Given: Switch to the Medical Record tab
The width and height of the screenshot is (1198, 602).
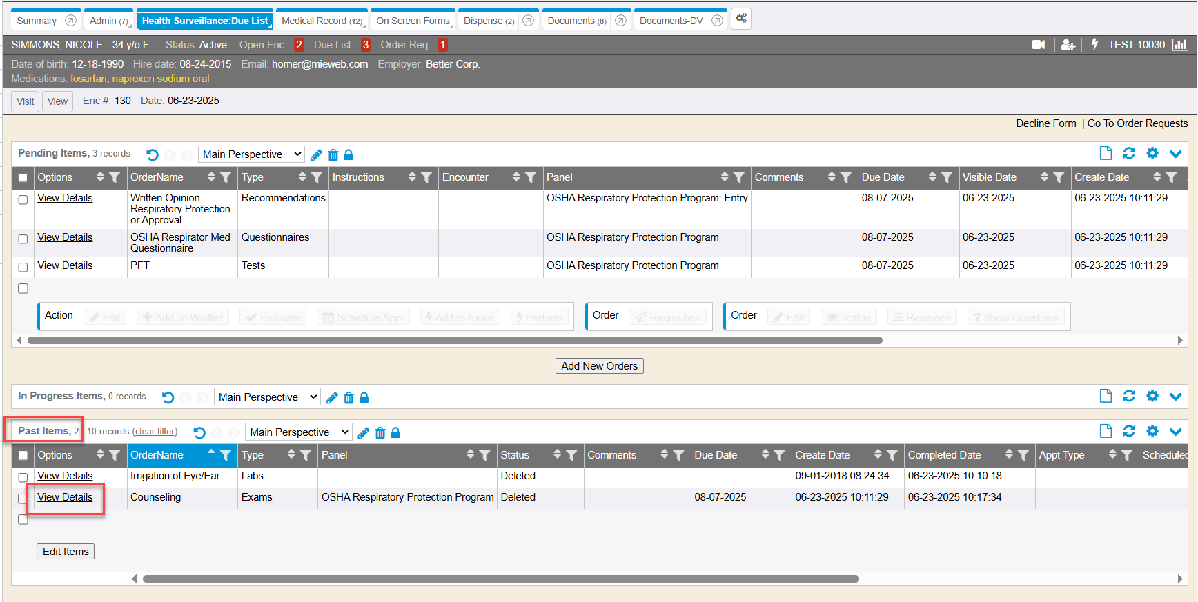Looking at the screenshot, I should (322, 21).
